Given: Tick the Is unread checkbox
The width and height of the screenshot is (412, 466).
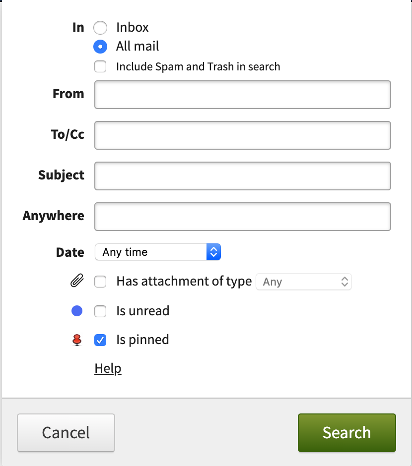Looking at the screenshot, I should [x=100, y=311].
